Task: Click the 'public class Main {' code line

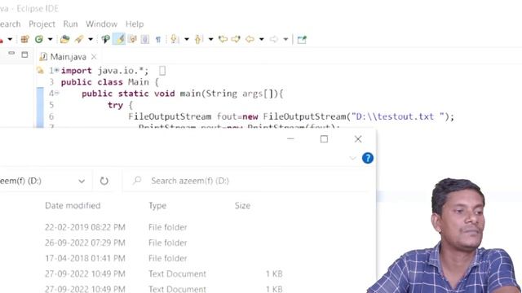Action: (110, 82)
